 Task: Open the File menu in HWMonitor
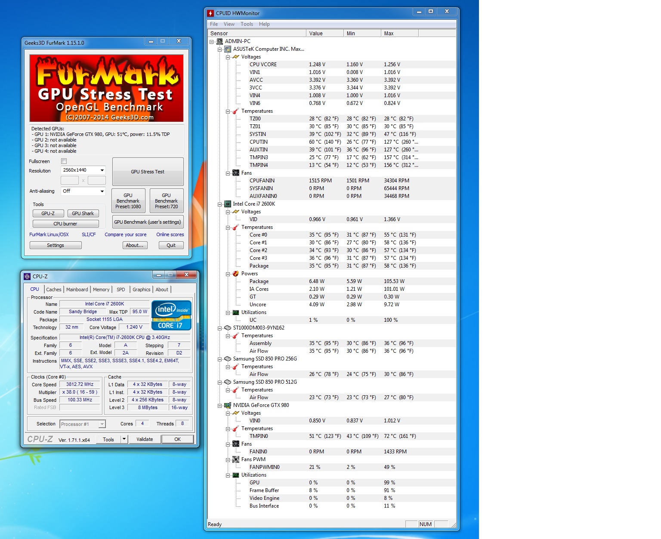tap(214, 24)
